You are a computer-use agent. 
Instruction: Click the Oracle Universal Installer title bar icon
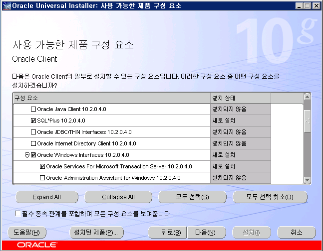[7, 5]
